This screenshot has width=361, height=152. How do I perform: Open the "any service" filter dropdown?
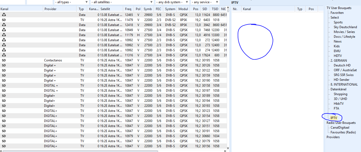205,2
